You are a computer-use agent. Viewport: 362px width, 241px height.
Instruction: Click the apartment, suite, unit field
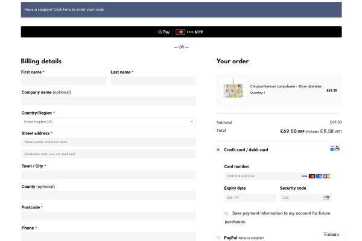pos(109,154)
